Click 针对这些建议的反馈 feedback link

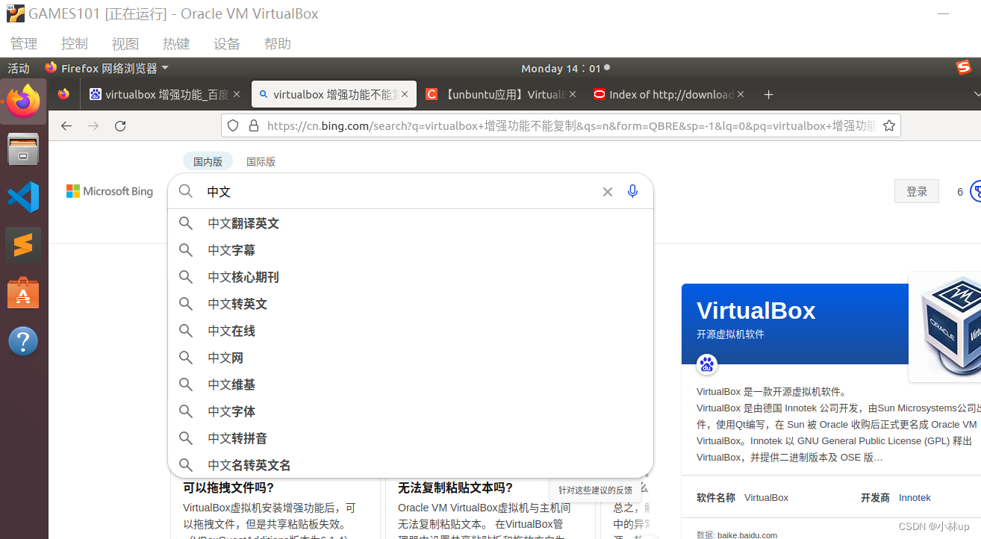(595, 490)
